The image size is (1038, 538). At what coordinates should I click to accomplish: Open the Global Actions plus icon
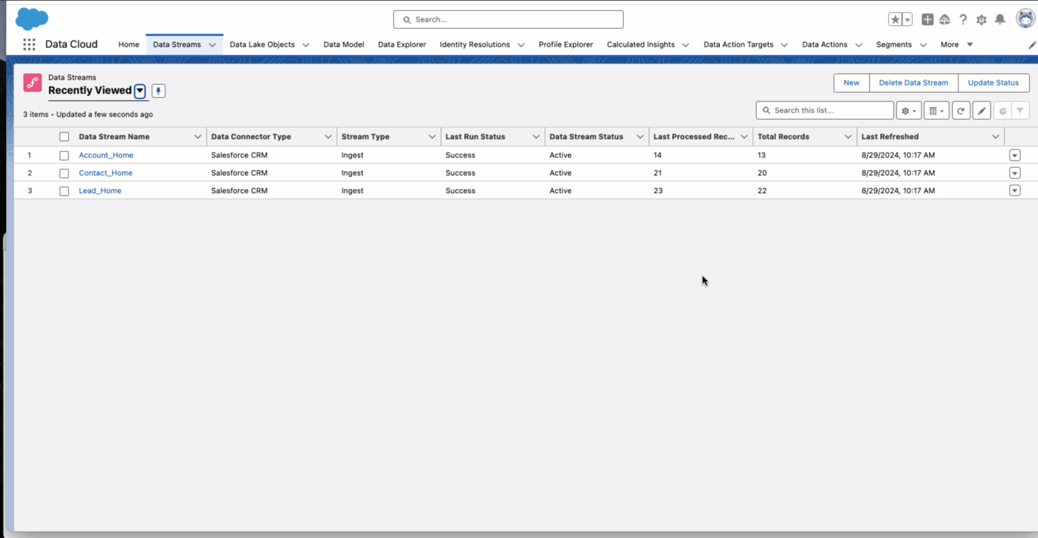(927, 20)
